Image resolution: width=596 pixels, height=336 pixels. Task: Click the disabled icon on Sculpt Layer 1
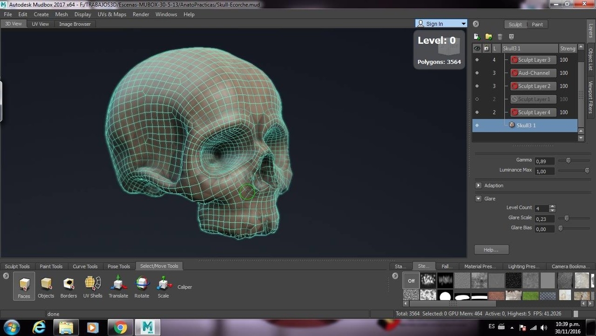pos(515,99)
